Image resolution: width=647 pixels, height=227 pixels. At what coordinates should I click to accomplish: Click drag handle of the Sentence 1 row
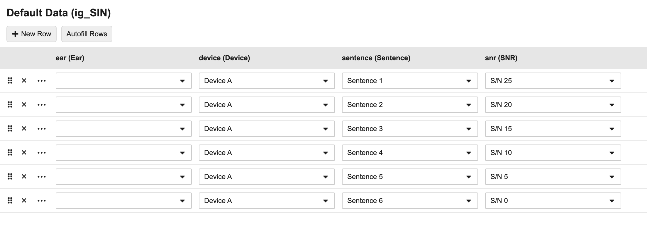(x=10, y=80)
